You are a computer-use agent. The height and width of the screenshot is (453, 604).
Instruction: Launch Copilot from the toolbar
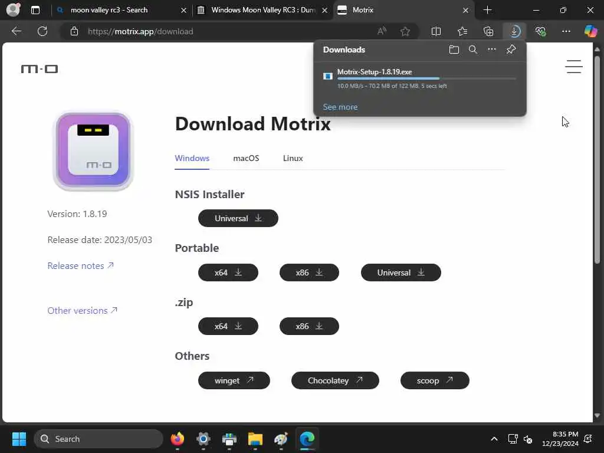(590, 31)
